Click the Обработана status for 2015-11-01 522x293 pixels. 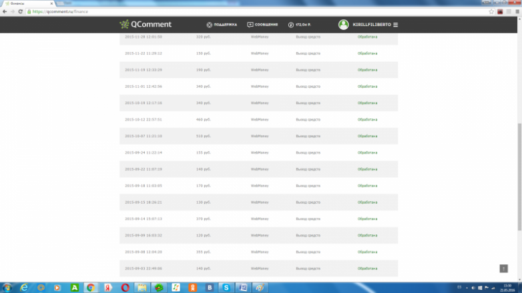pos(367,87)
